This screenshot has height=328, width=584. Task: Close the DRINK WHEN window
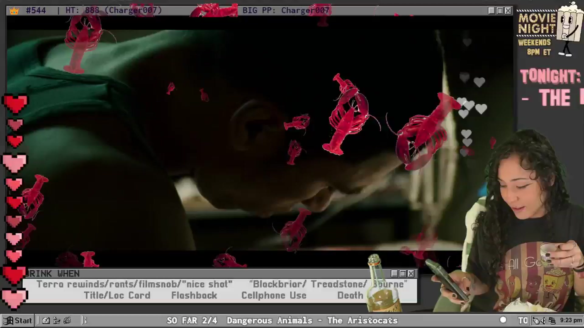tap(411, 274)
